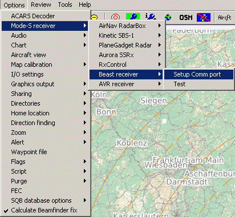235x217 pixels.
Task: Open PlaneGadget Radar submenu
Action: (126, 45)
